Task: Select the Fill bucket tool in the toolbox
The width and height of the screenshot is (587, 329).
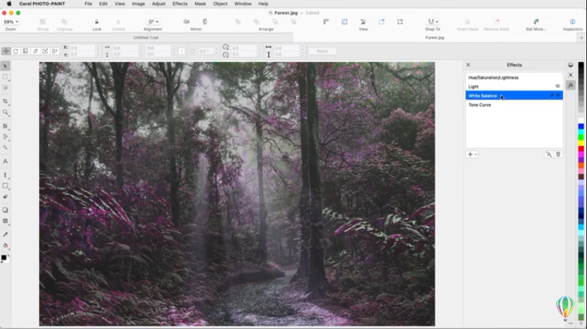Action: 5,246
